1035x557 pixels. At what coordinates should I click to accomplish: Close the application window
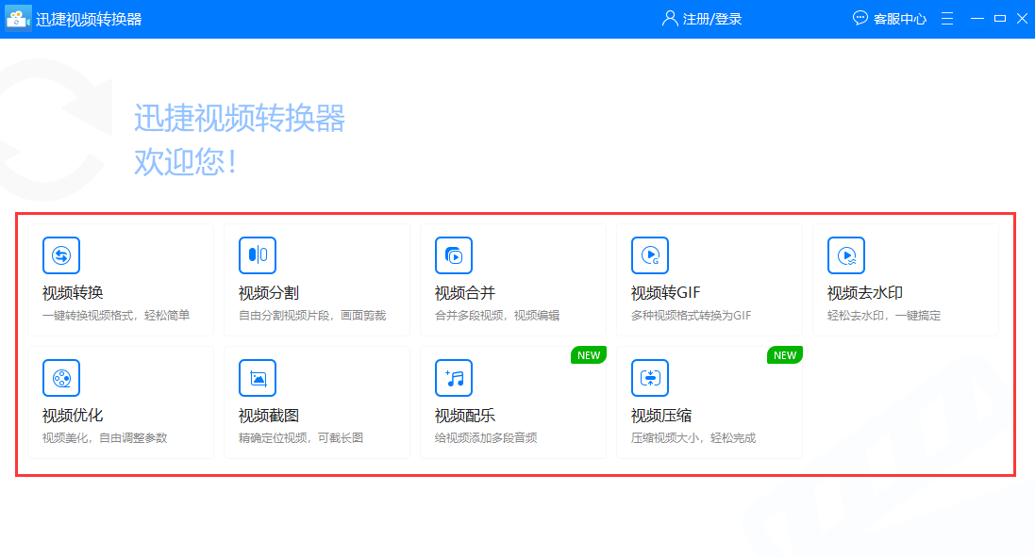point(1022,19)
